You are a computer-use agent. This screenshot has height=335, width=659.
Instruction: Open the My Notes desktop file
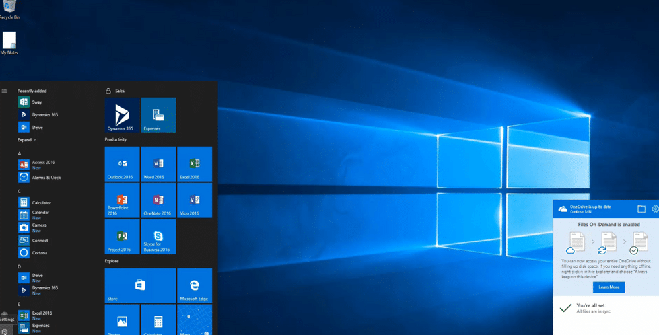(x=9, y=43)
